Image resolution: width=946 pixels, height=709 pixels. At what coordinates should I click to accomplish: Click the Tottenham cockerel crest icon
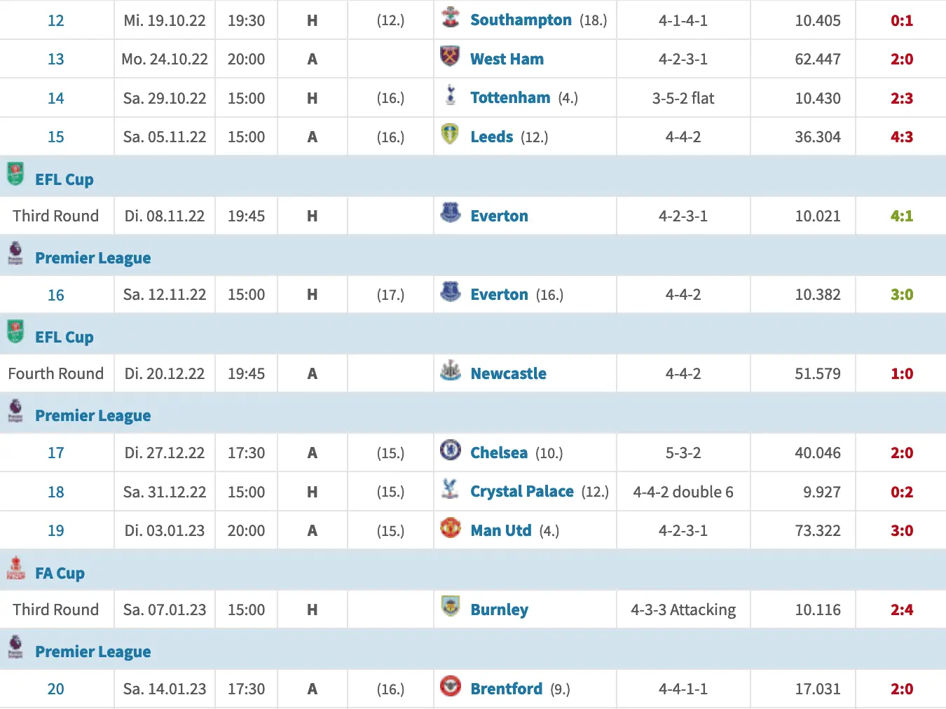click(451, 95)
